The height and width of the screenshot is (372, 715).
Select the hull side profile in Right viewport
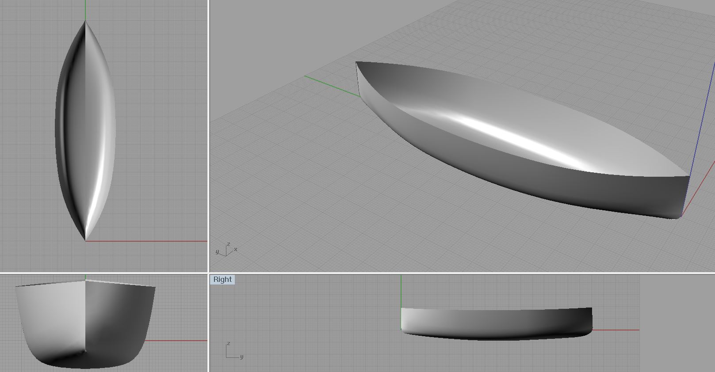(x=495, y=323)
